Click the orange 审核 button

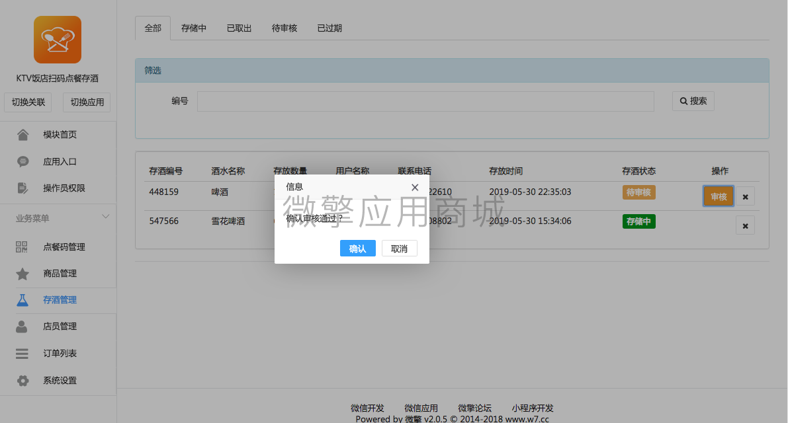(719, 197)
